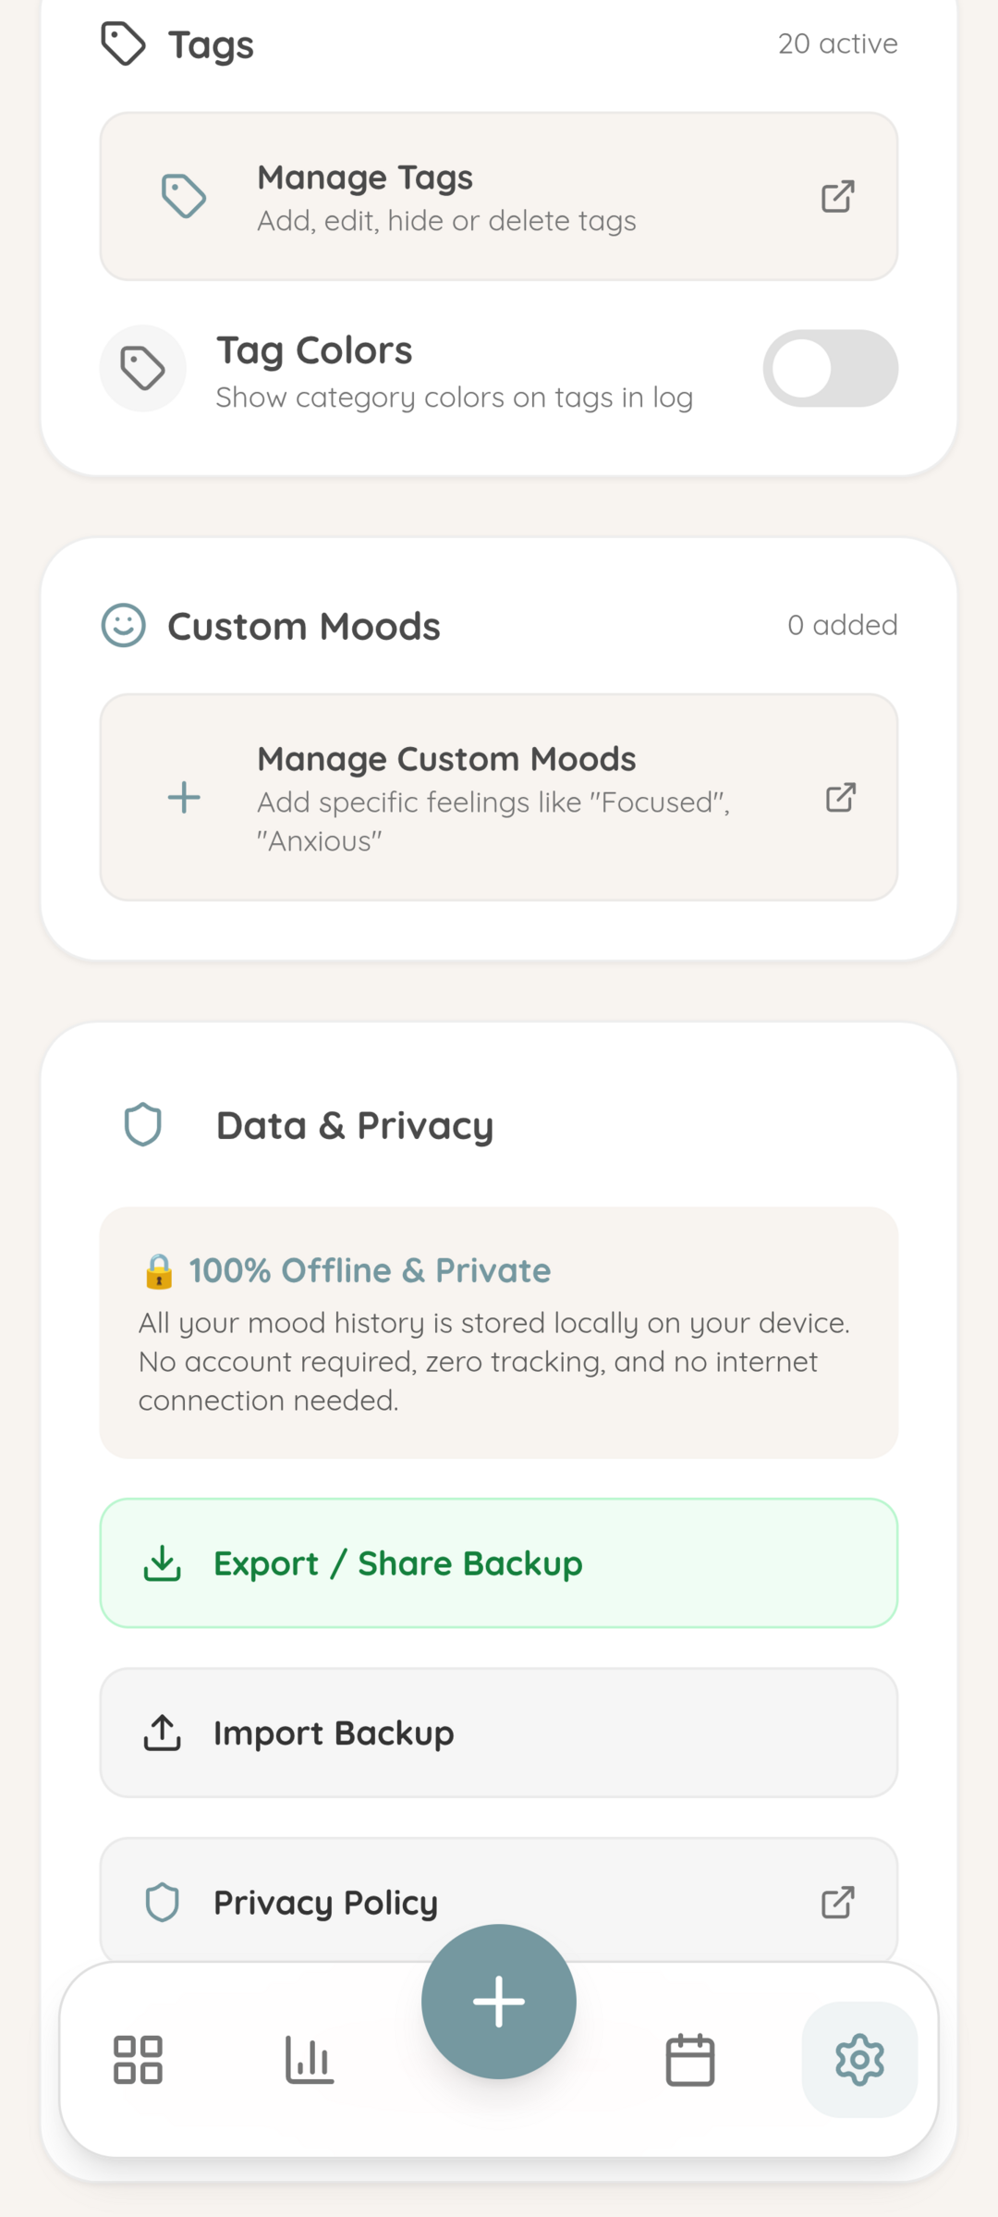Click the plus icon in Manage Custom Moods
Screen dimensions: 998x2217
point(184,797)
